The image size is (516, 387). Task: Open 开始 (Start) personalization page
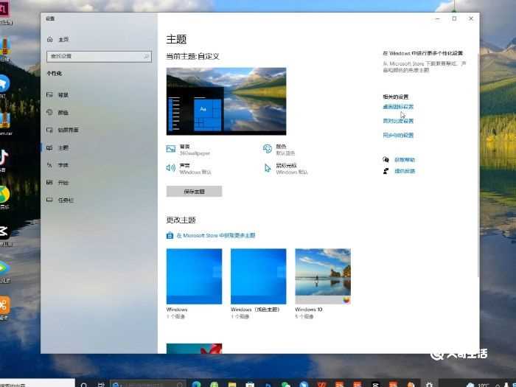click(63, 183)
